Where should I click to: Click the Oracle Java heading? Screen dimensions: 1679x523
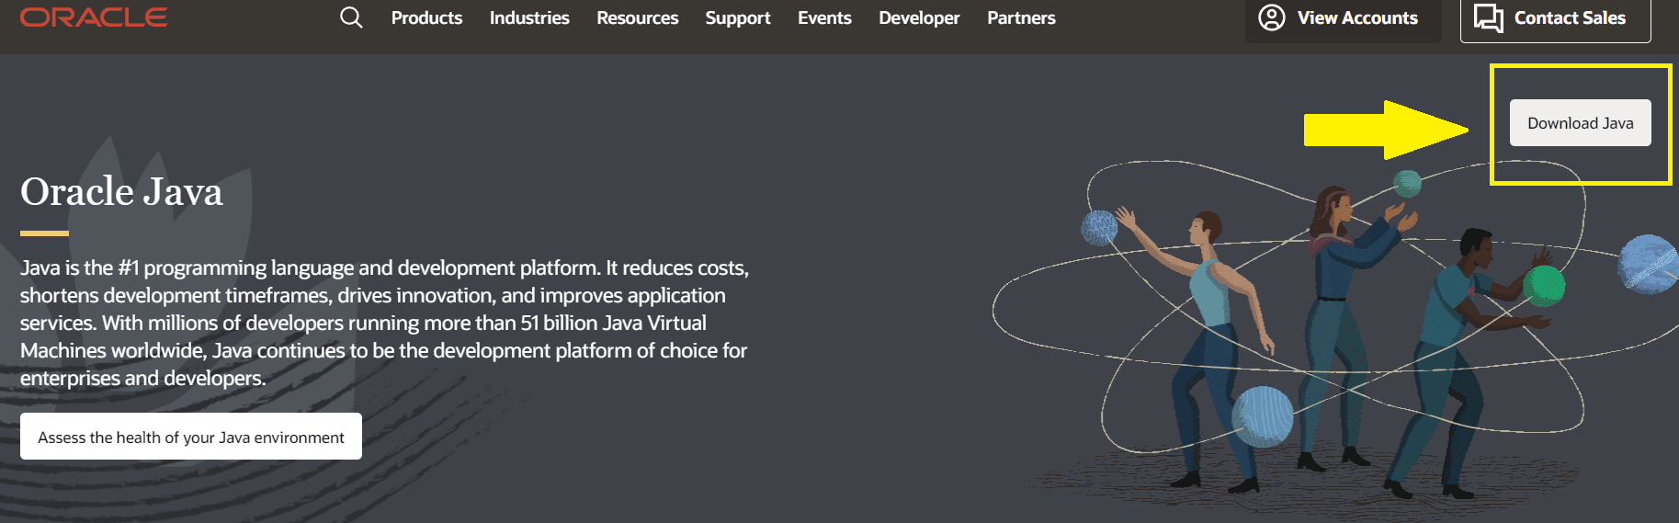[121, 191]
